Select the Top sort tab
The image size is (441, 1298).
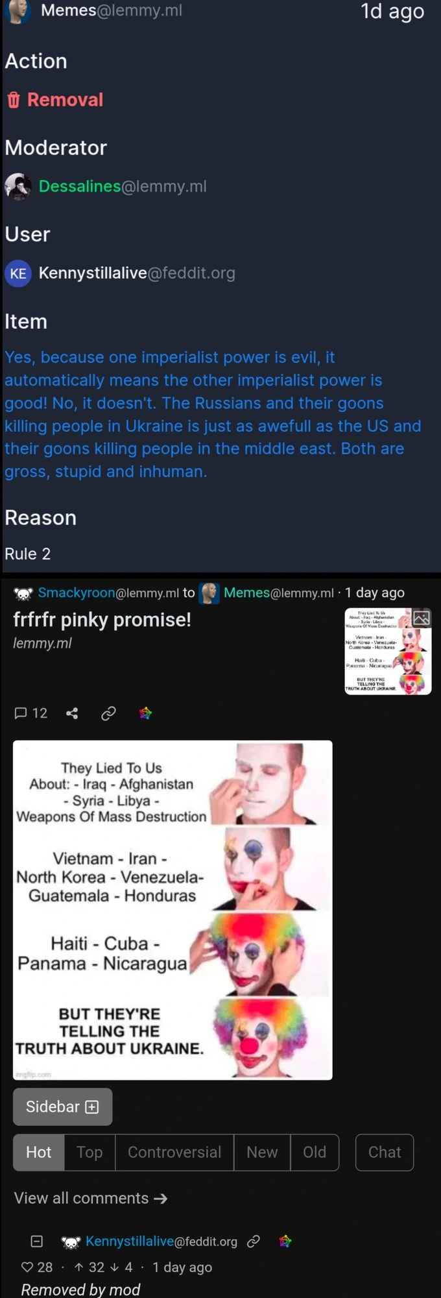pos(89,1152)
